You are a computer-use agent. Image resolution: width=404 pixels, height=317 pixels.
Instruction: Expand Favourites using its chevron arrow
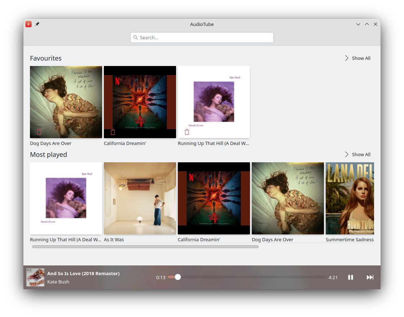[347, 58]
